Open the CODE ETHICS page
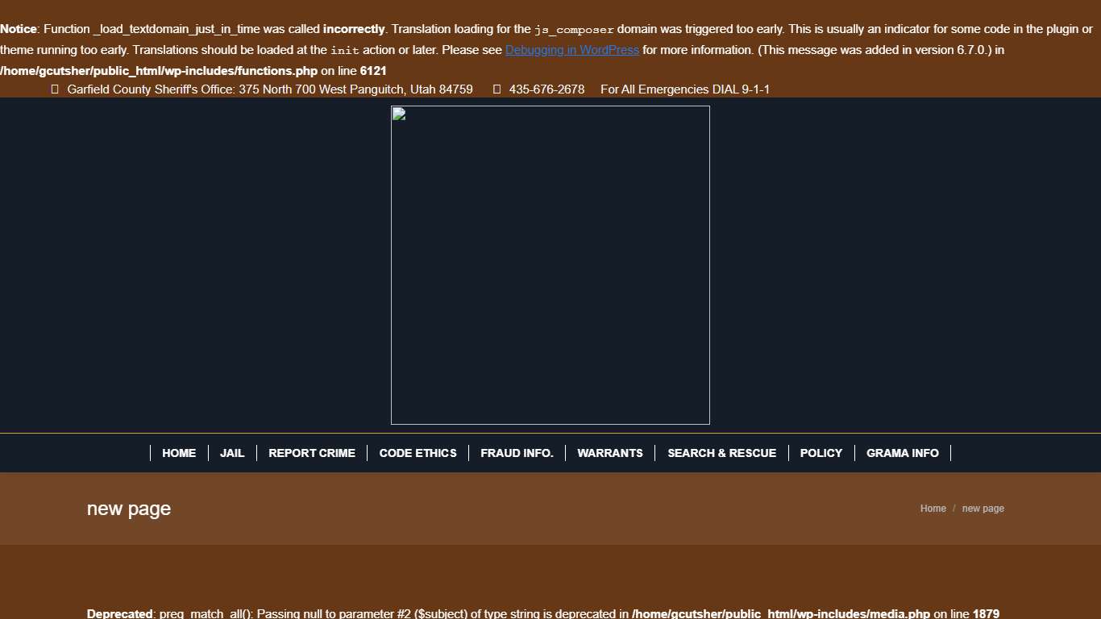1101x619 pixels. click(x=418, y=453)
